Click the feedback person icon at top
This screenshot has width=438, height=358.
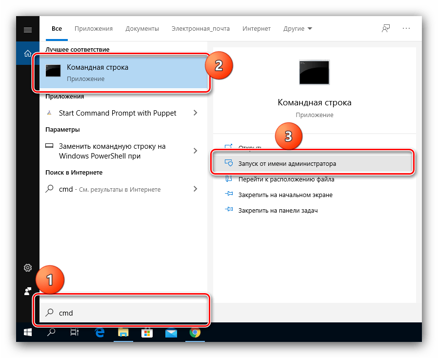(386, 29)
